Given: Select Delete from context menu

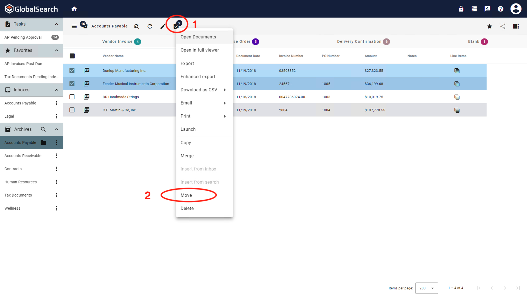Looking at the screenshot, I should [x=187, y=208].
